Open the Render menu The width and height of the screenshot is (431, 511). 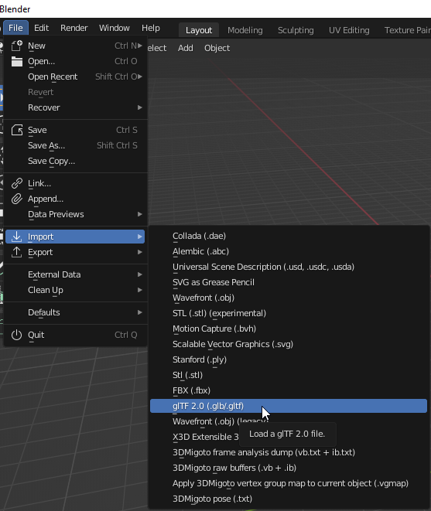click(x=74, y=28)
